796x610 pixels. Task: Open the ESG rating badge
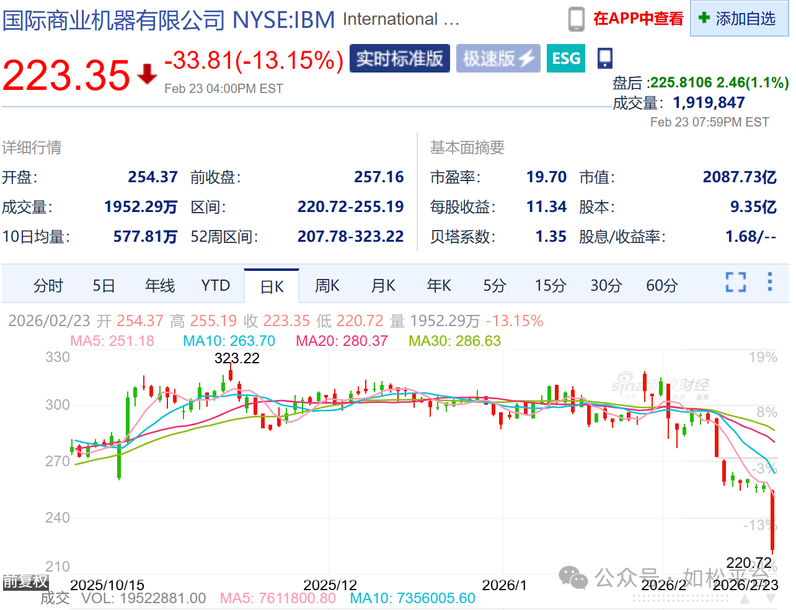[565, 59]
